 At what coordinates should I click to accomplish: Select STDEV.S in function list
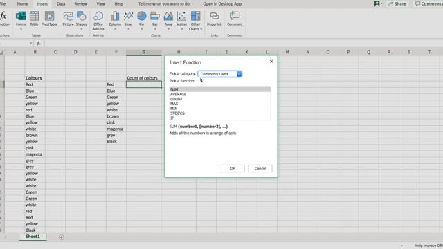click(220, 113)
